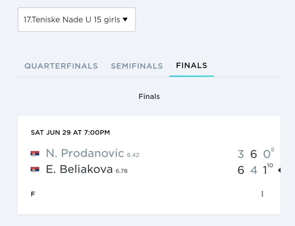Image resolution: width=295 pixels, height=226 pixels.
Task: Click the Finals section heading
Action: 149,96
